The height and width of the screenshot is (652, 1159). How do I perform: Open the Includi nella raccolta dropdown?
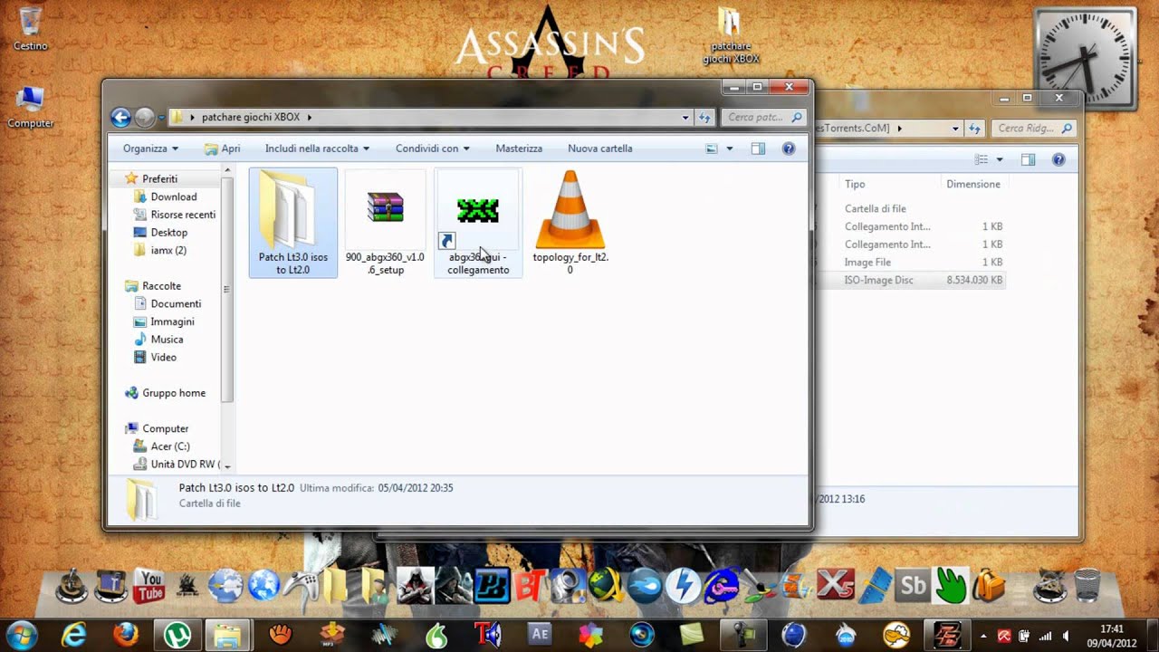(x=317, y=149)
